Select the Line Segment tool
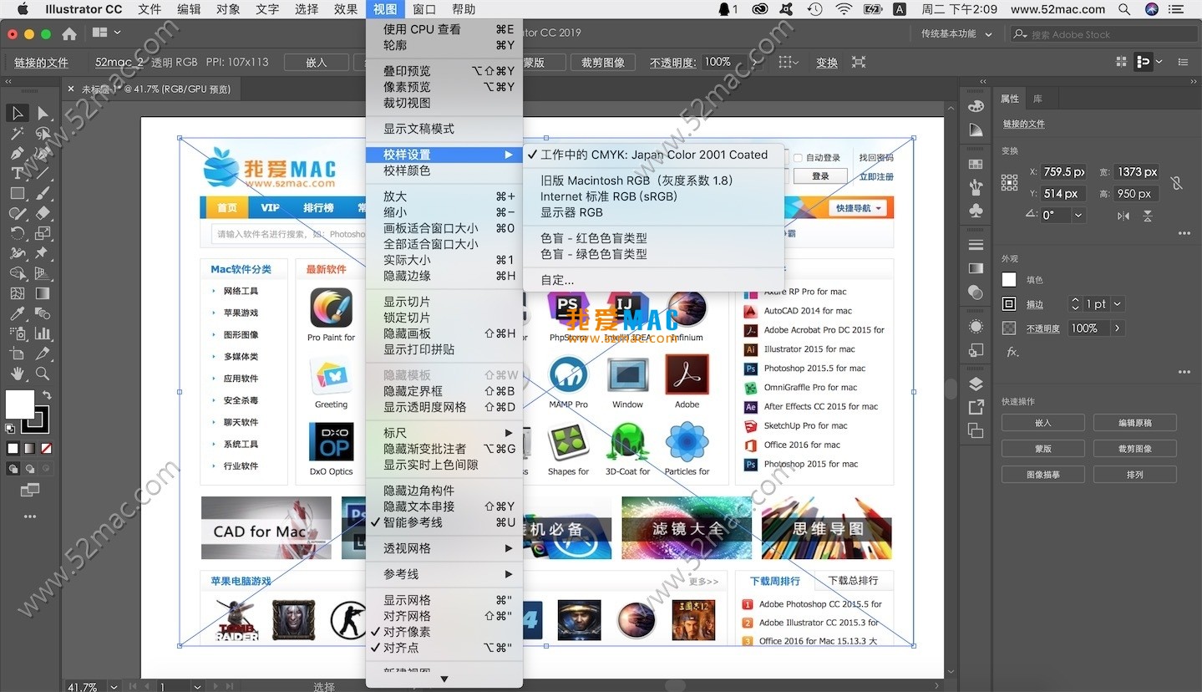1202x692 pixels. point(43,174)
